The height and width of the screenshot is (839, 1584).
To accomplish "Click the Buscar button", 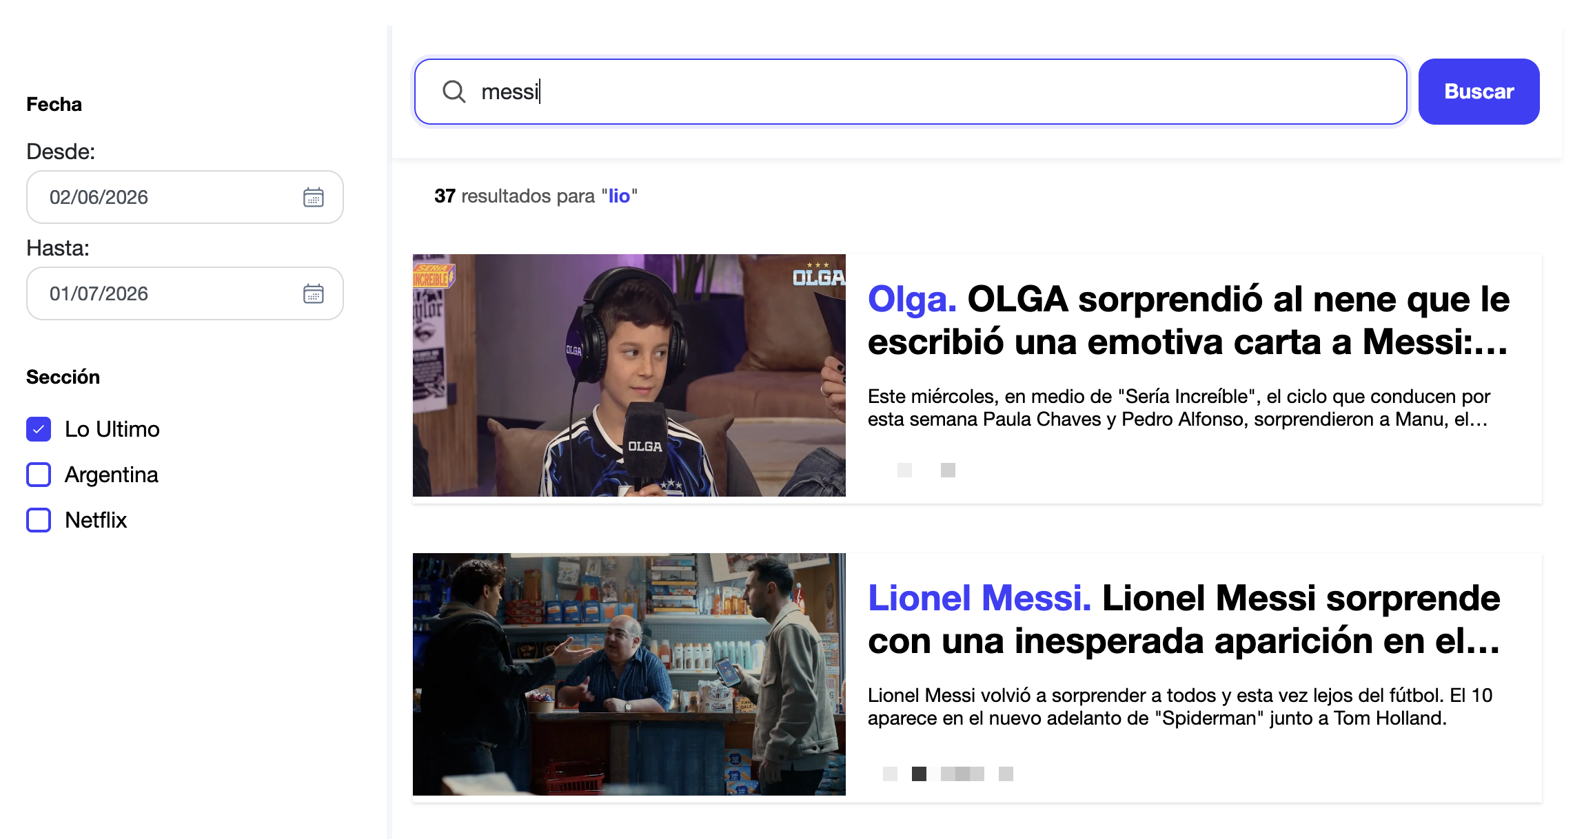I will 1479,92.
